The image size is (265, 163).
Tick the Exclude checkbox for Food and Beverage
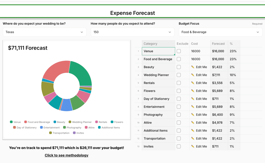point(179,59)
